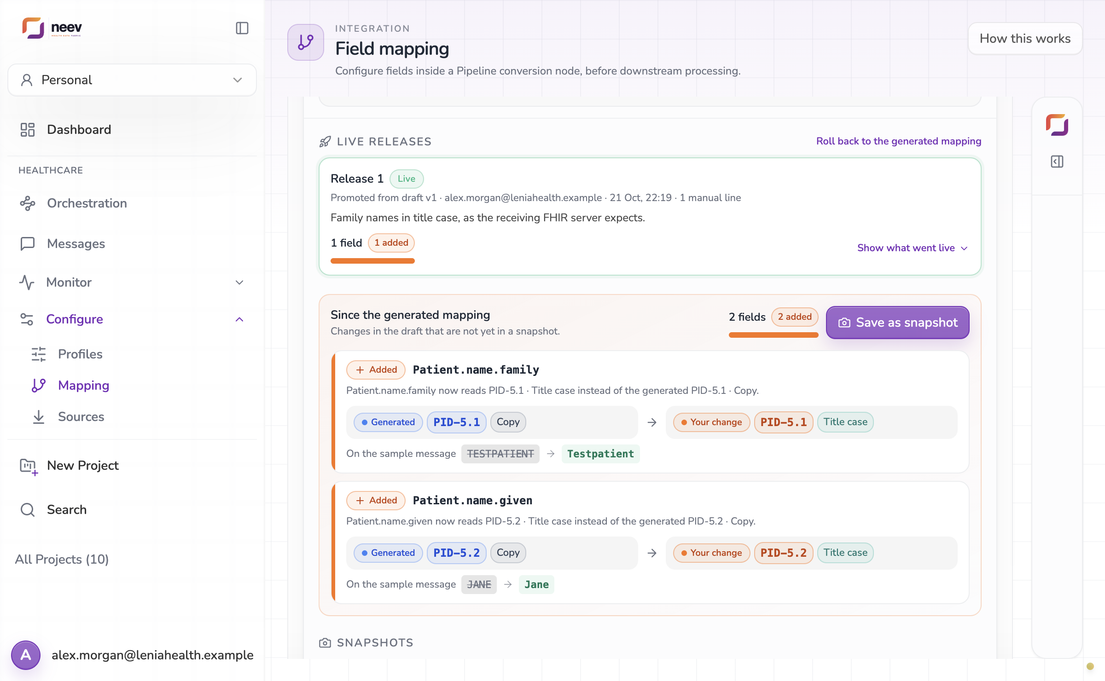Expand Show what went live
The width and height of the screenshot is (1105, 681).
click(x=913, y=248)
